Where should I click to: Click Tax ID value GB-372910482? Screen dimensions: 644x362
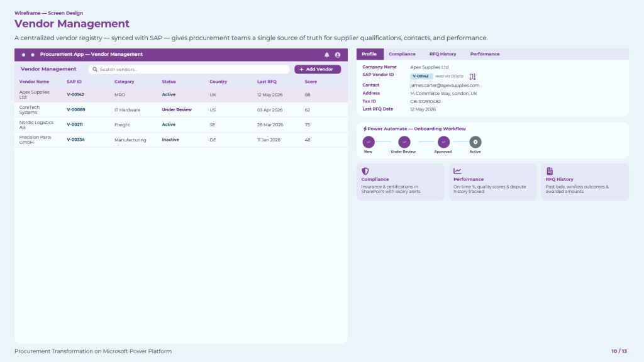tap(425, 101)
